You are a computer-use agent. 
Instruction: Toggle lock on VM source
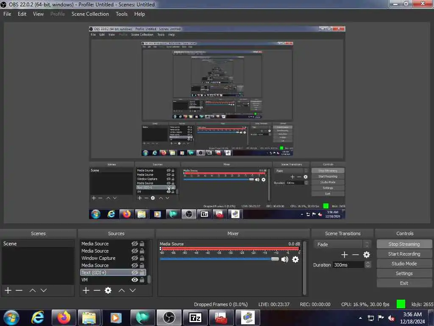(x=142, y=280)
